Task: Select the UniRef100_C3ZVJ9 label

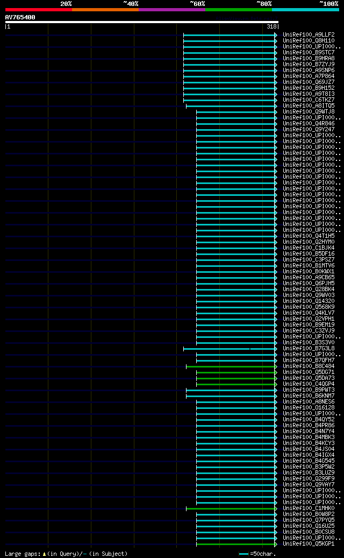Action: (x=309, y=330)
